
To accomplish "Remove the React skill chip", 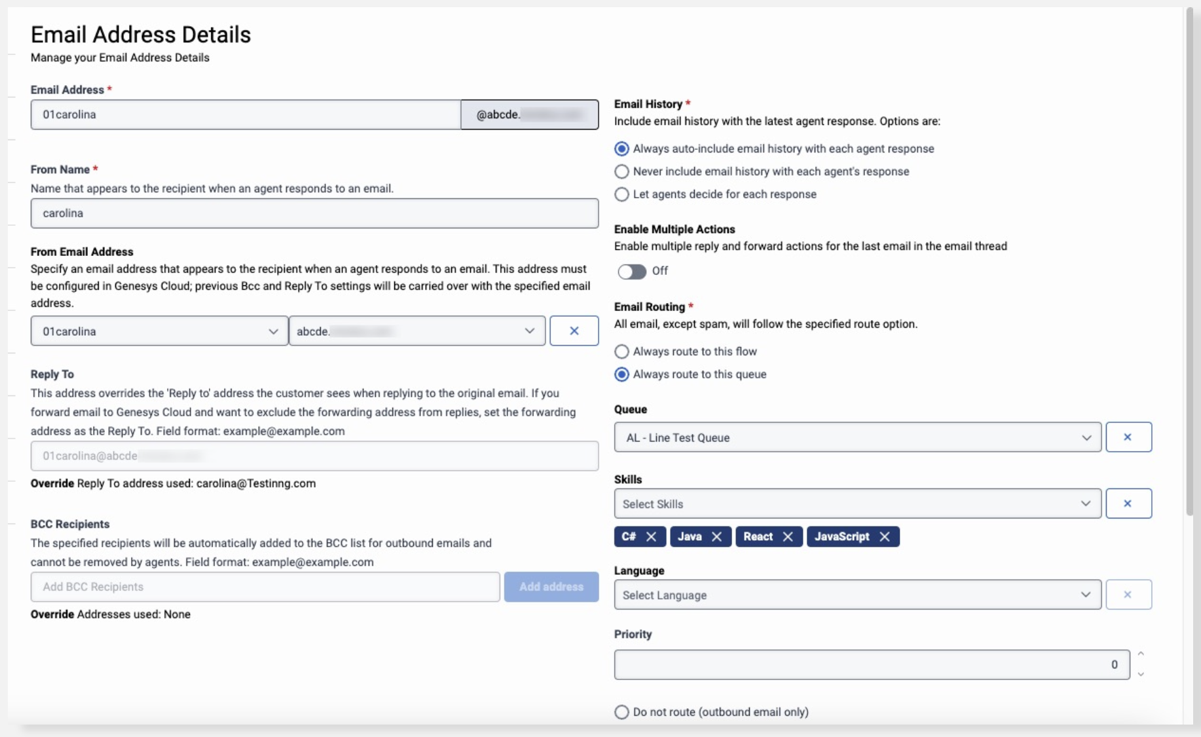I will click(786, 537).
